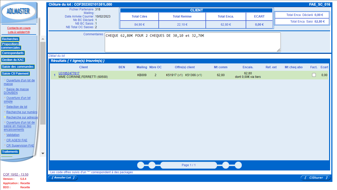Viewport: 337px width, 190px height.
Task: Click the Date Arrivée Courrier value 10/02/2023
Action: [103, 16]
